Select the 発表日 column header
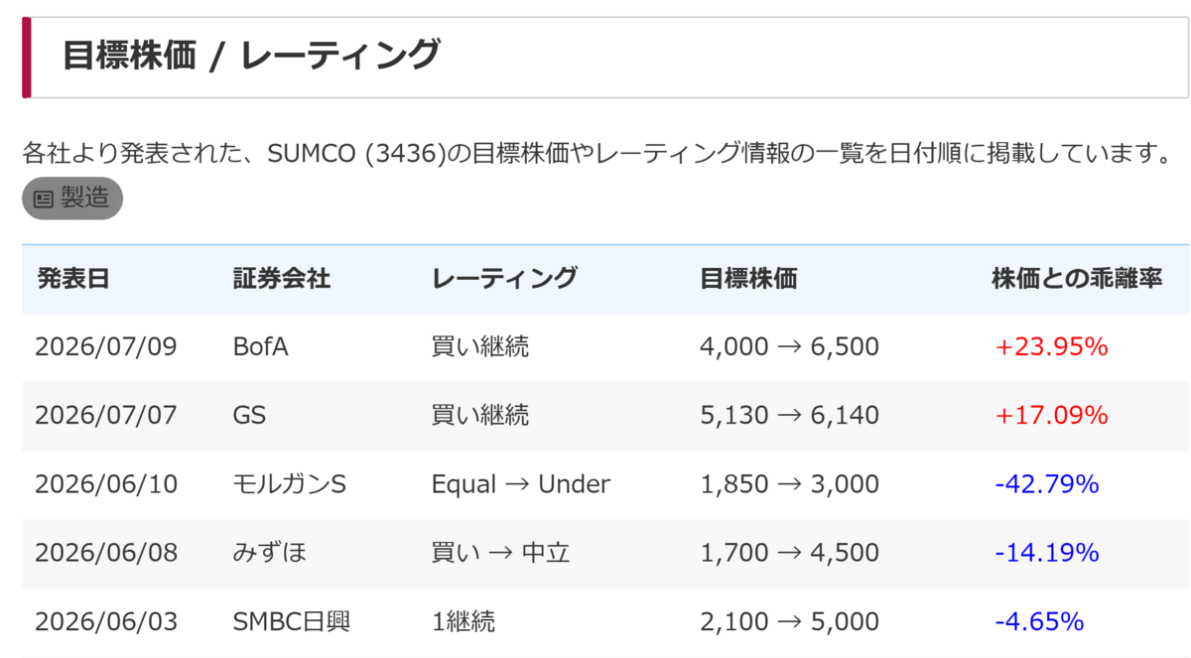The width and height of the screenshot is (1191, 658). [72, 279]
